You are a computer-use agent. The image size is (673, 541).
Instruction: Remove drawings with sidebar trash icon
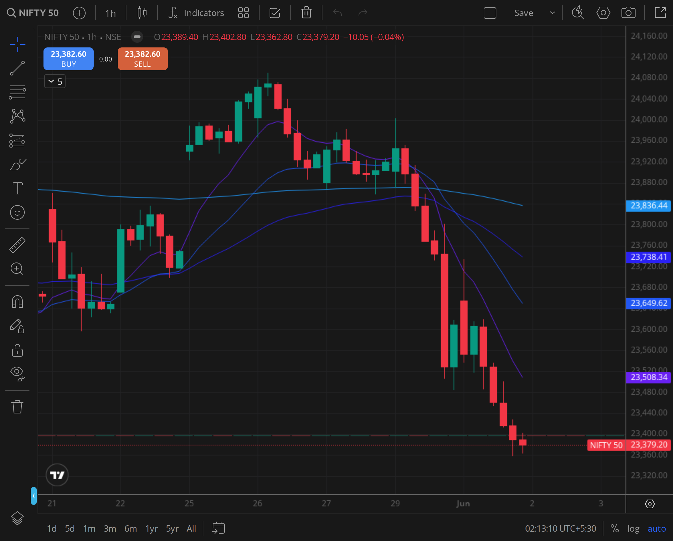[17, 407]
